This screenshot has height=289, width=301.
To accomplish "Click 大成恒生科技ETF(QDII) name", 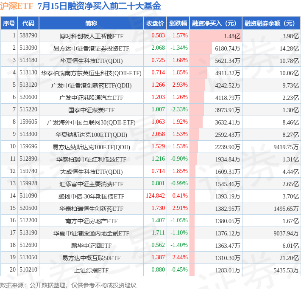I will 91,171.
